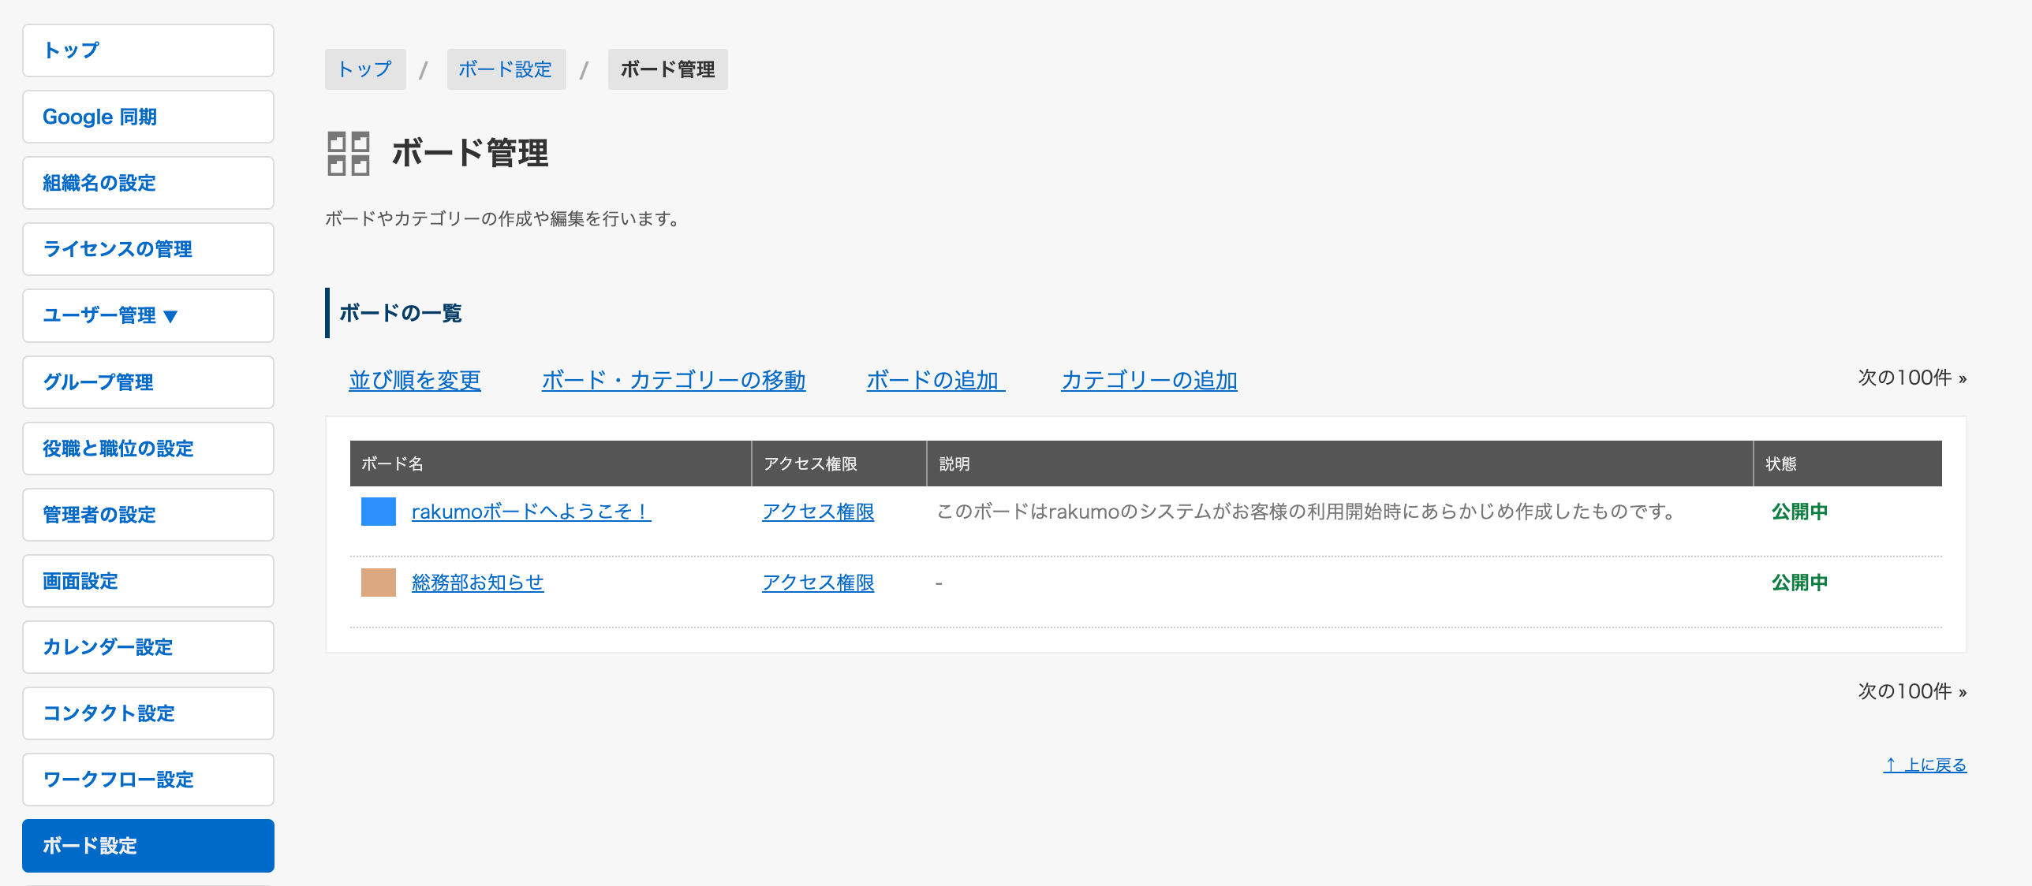Image resolution: width=2032 pixels, height=886 pixels.
Task: Click 次の100件 above the board table
Action: coord(1912,378)
